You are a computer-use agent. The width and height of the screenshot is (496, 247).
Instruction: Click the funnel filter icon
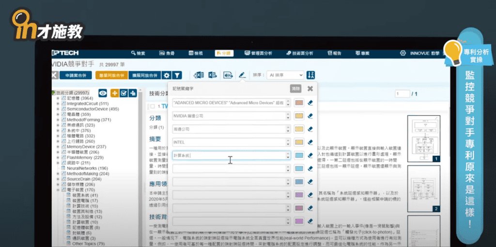(x=178, y=75)
